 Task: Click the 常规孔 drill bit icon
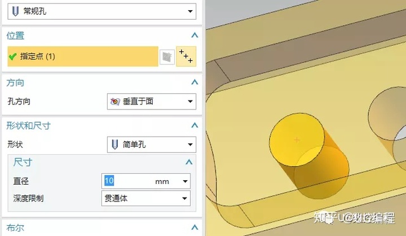pyautogui.click(x=15, y=11)
